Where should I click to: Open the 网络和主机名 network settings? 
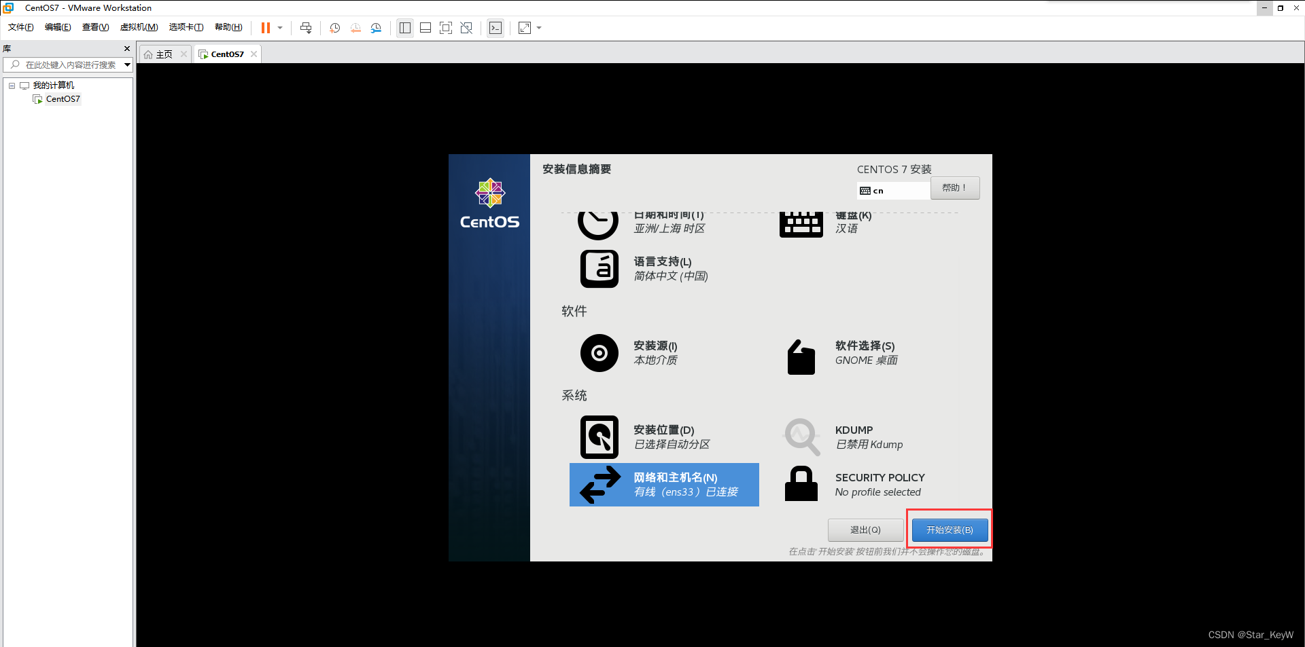675,484
